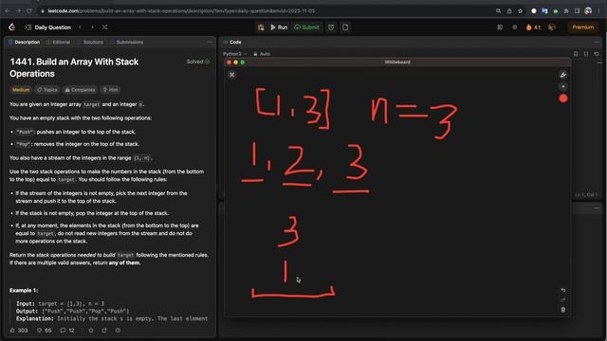The width and height of the screenshot is (607, 341).
Task: Select the whiteboard pen tool icon
Action: (563, 75)
